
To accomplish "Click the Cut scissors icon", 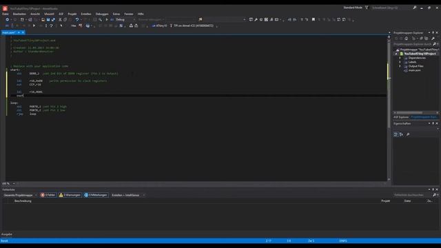I will [x=60, y=20].
